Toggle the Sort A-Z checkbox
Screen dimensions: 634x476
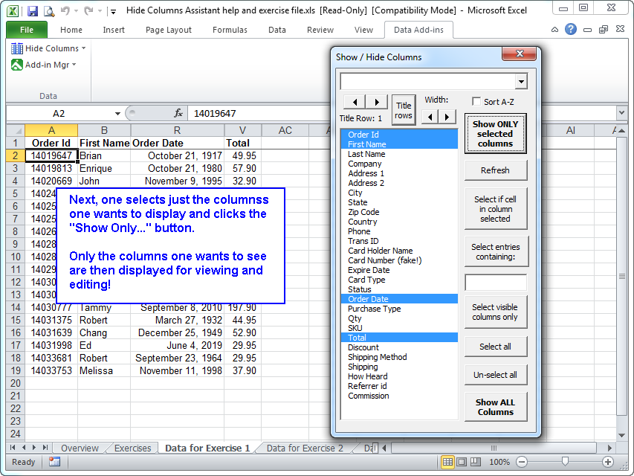click(x=476, y=102)
